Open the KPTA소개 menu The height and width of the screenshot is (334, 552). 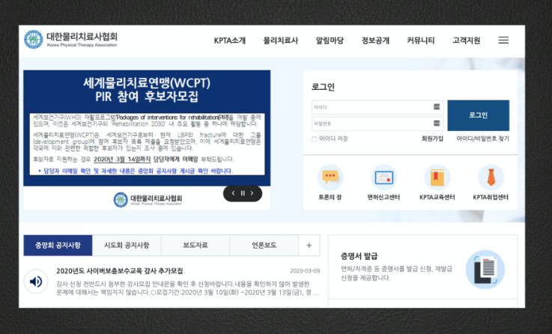tap(230, 40)
